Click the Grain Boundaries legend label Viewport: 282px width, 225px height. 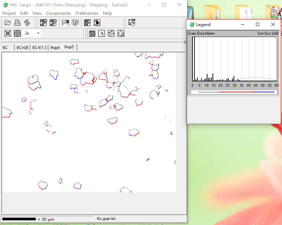coord(201,33)
